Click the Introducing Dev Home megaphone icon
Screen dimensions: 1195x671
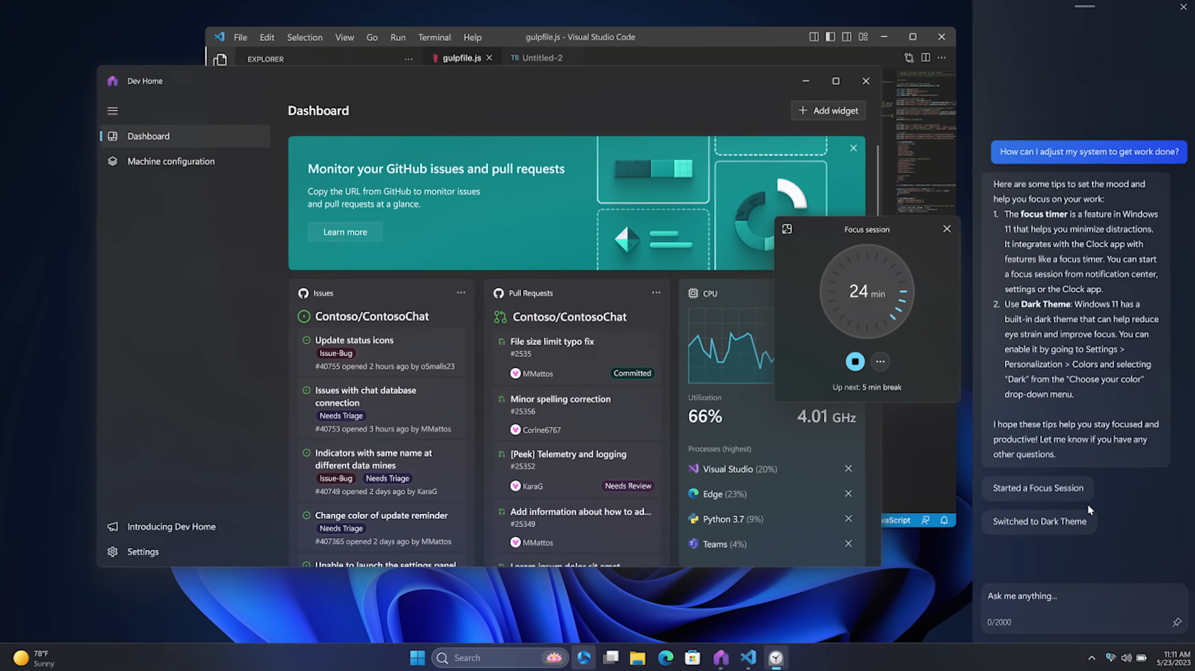[113, 526]
